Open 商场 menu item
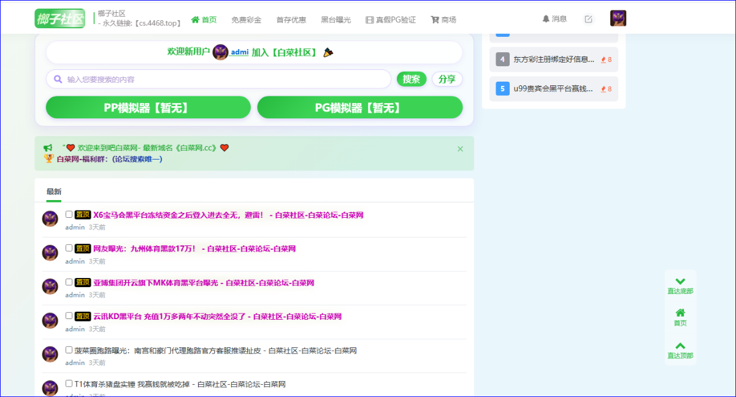 point(443,20)
